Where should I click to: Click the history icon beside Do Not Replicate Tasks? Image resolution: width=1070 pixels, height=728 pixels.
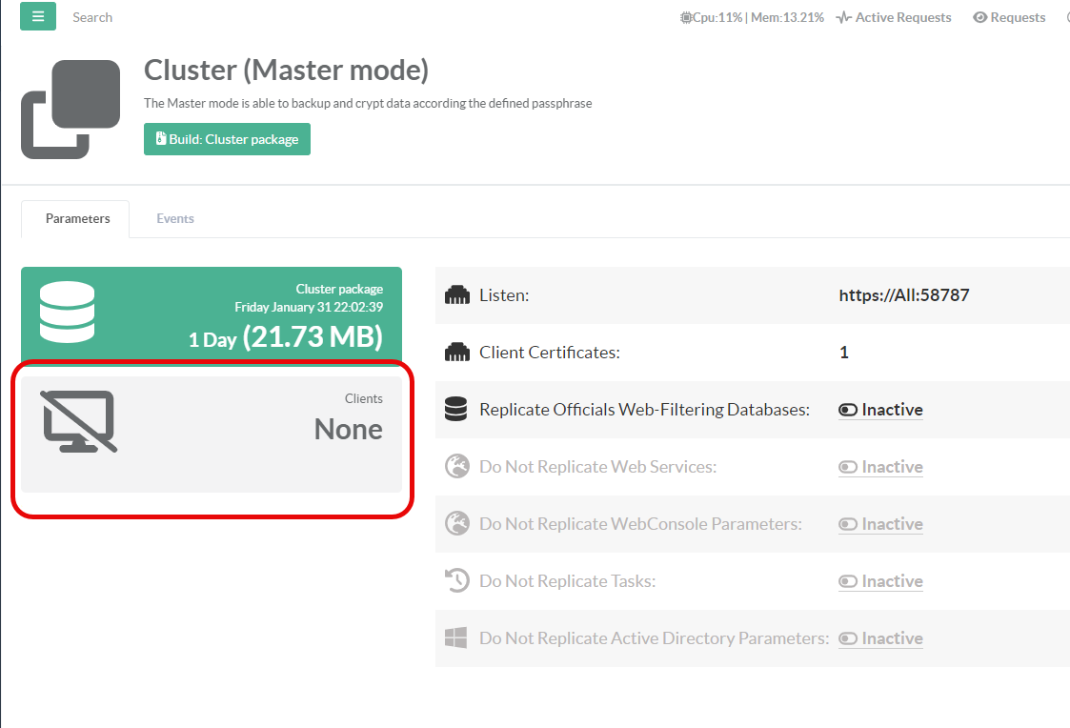coord(456,581)
